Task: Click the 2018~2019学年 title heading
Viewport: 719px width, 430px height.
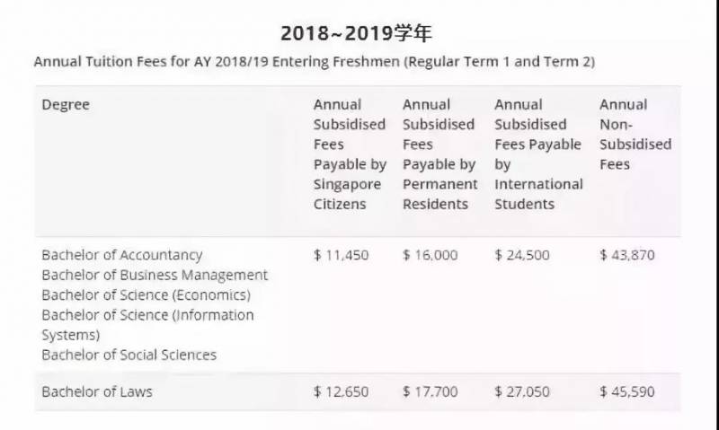Action: pos(357,34)
